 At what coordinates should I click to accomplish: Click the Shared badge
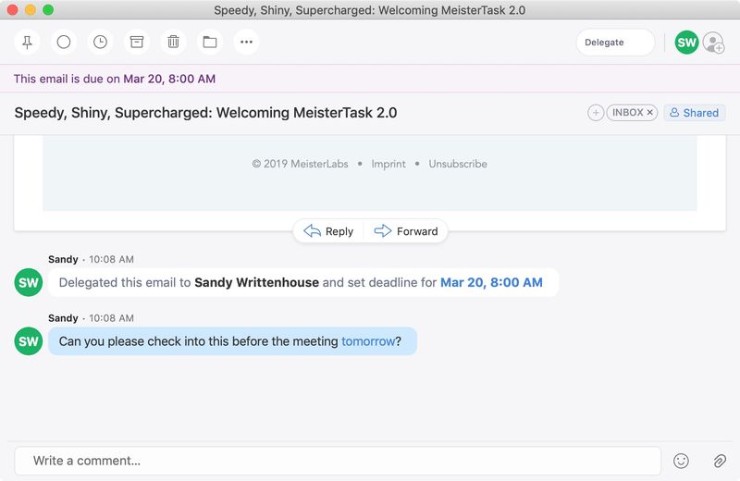coord(695,113)
